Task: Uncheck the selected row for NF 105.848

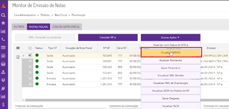Action: (x=30, y=55)
